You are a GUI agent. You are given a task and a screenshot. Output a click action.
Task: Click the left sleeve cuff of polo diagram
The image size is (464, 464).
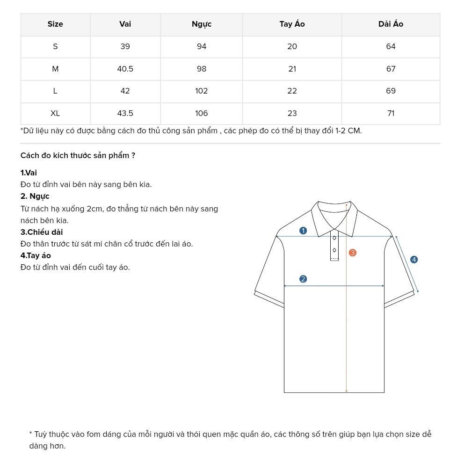(269, 299)
